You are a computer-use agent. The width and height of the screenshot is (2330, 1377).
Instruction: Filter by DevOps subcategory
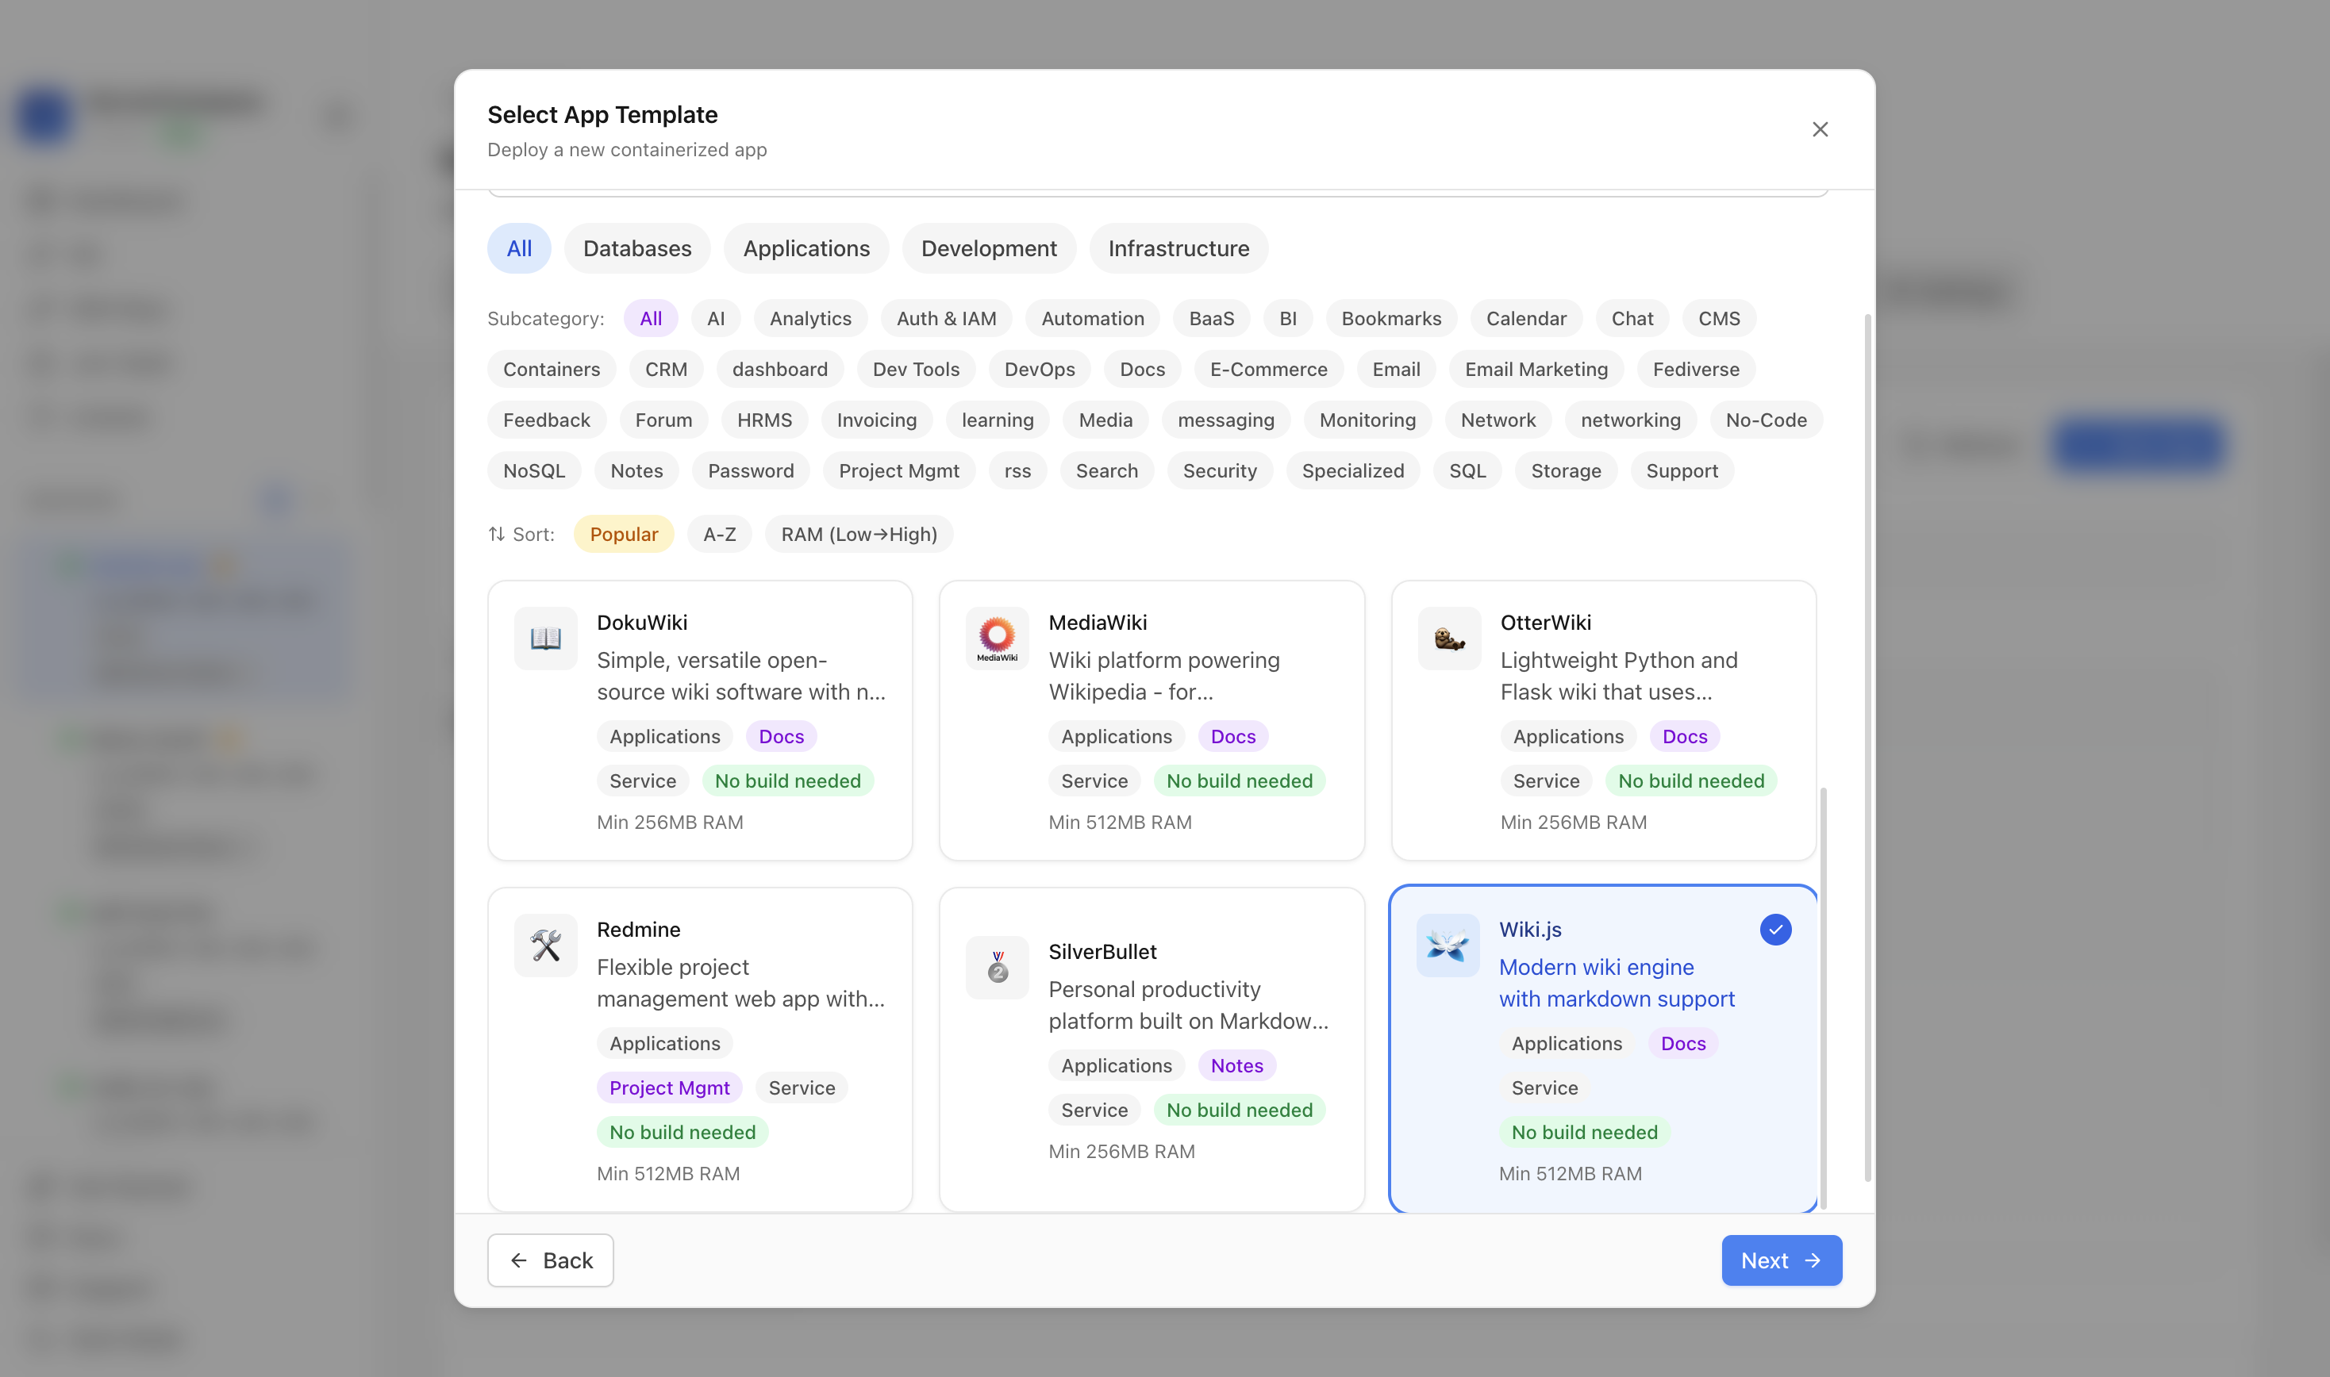1039,370
